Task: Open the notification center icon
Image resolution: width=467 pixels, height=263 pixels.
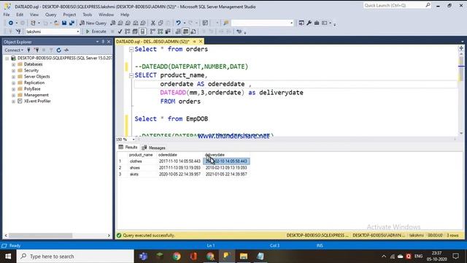Action: pos(455,256)
